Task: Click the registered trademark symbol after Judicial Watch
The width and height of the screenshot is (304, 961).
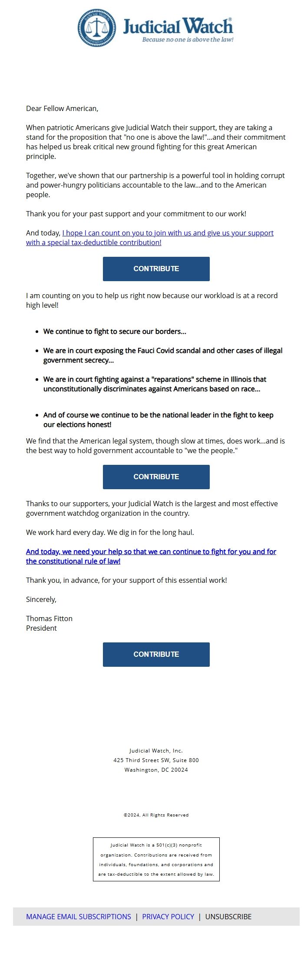Action: tap(230, 20)
